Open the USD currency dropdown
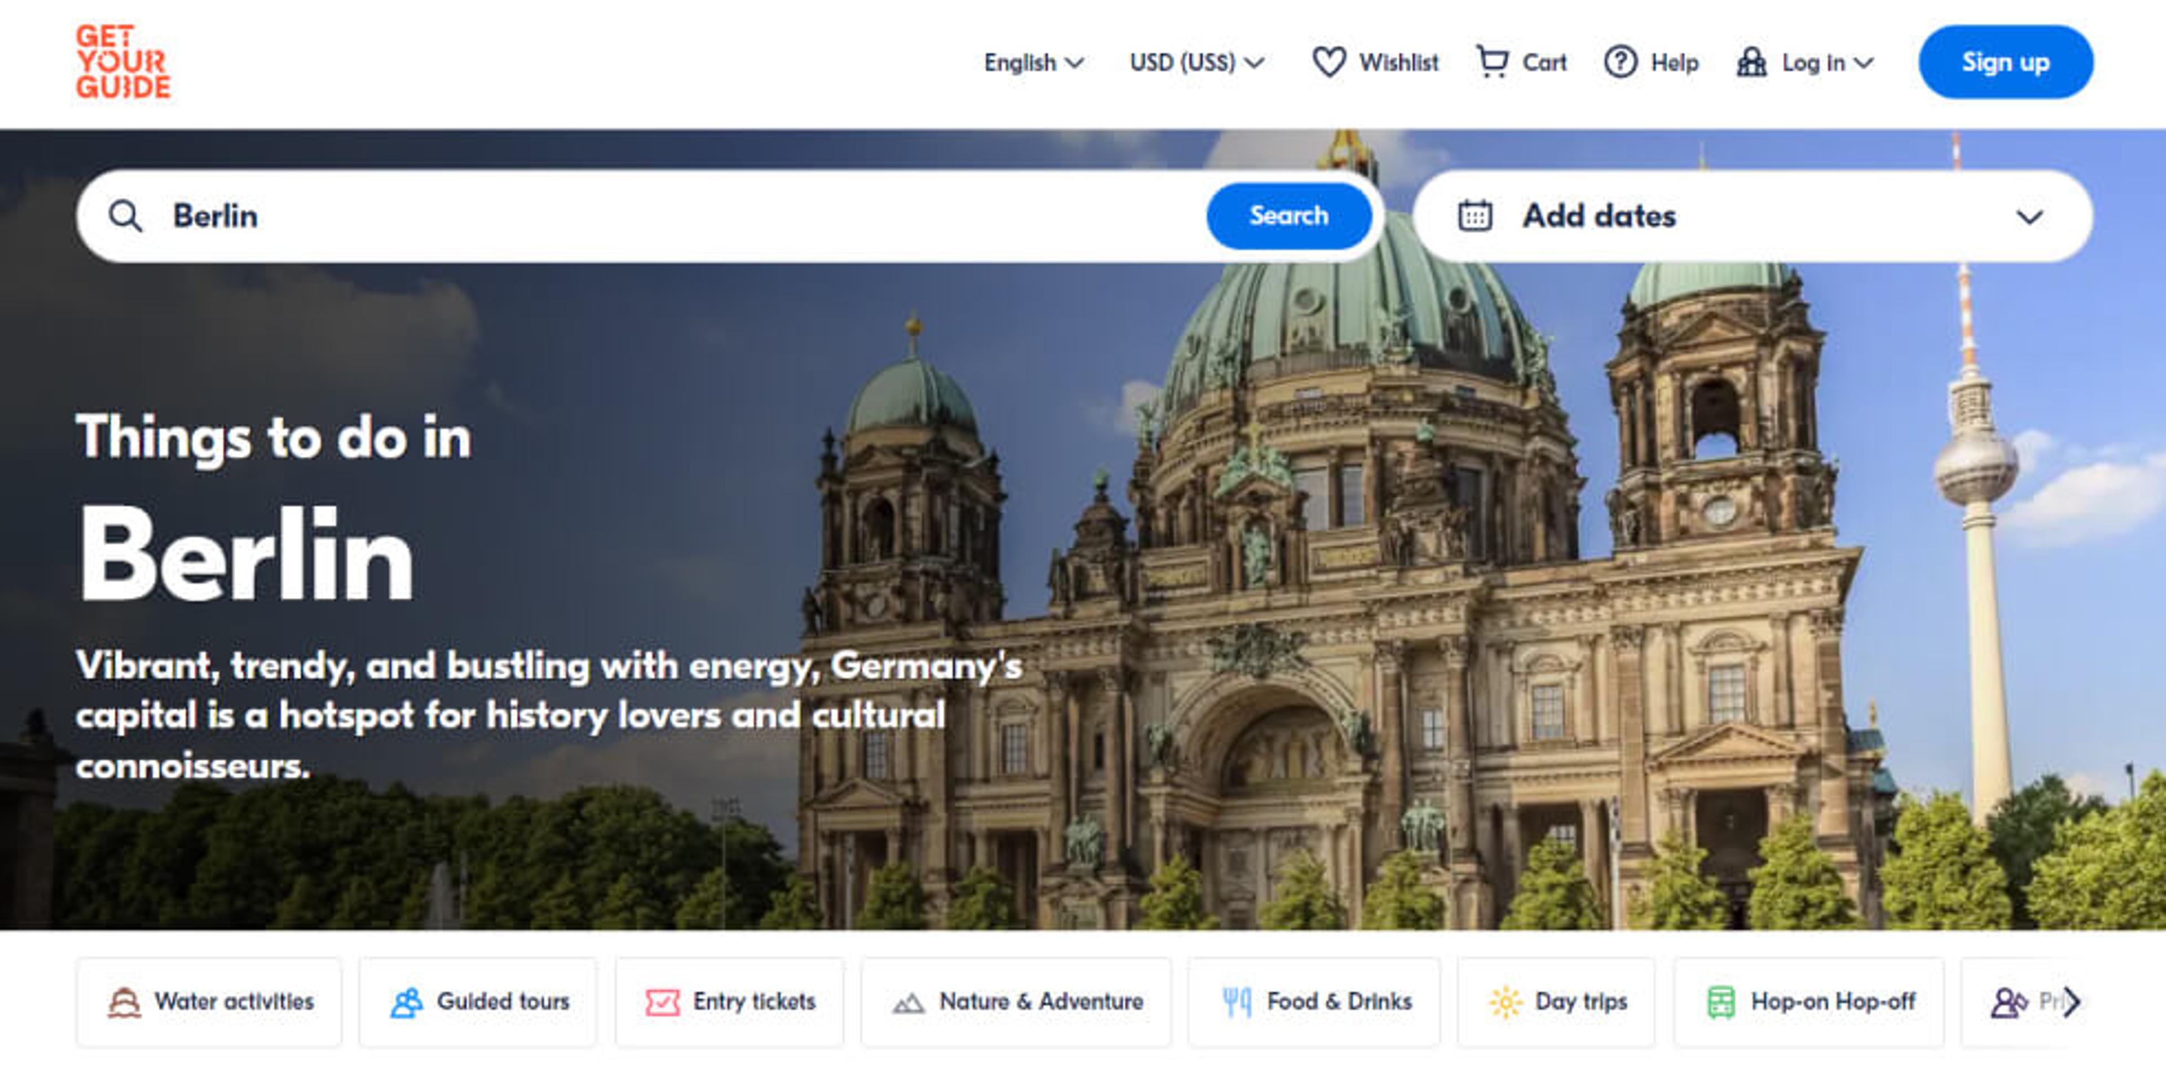This screenshot has width=2166, height=1071. [x=1196, y=62]
